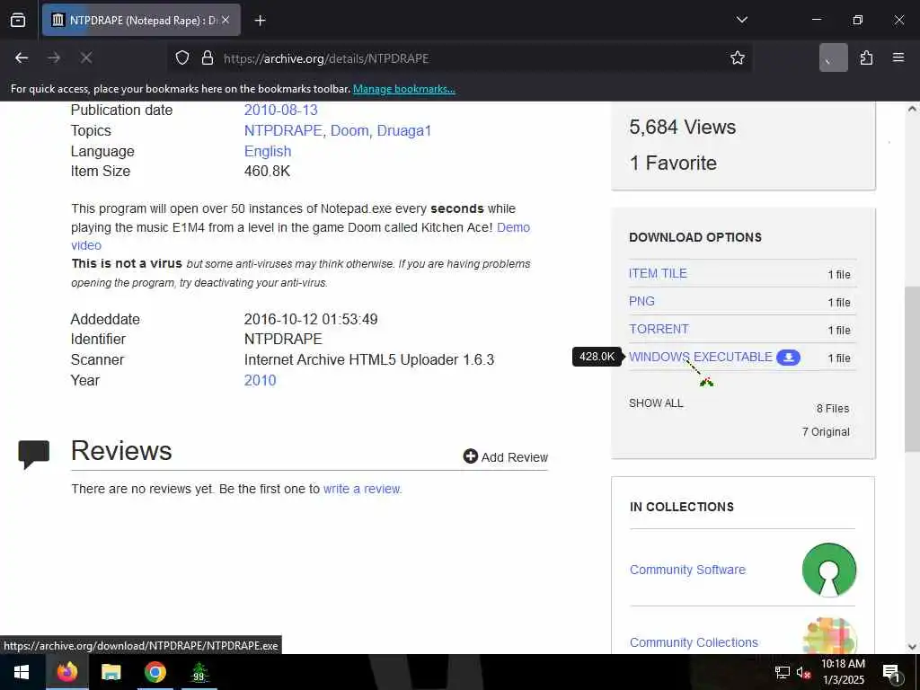Stop loading the page
The image size is (920, 690).
pyautogui.click(x=86, y=58)
